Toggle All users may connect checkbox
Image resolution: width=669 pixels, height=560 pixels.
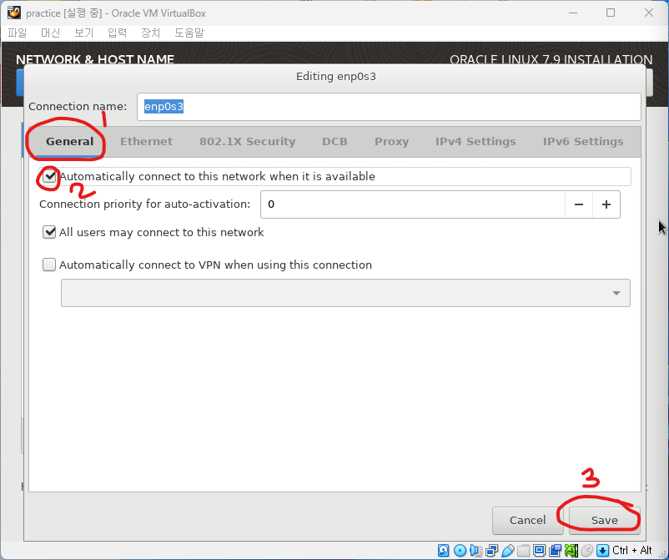coord(49,232)
